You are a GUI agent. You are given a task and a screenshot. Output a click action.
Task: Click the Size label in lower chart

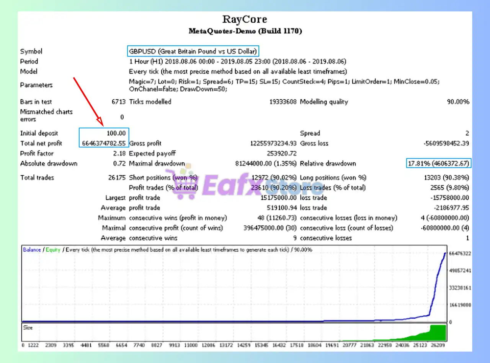click(28, 328)
